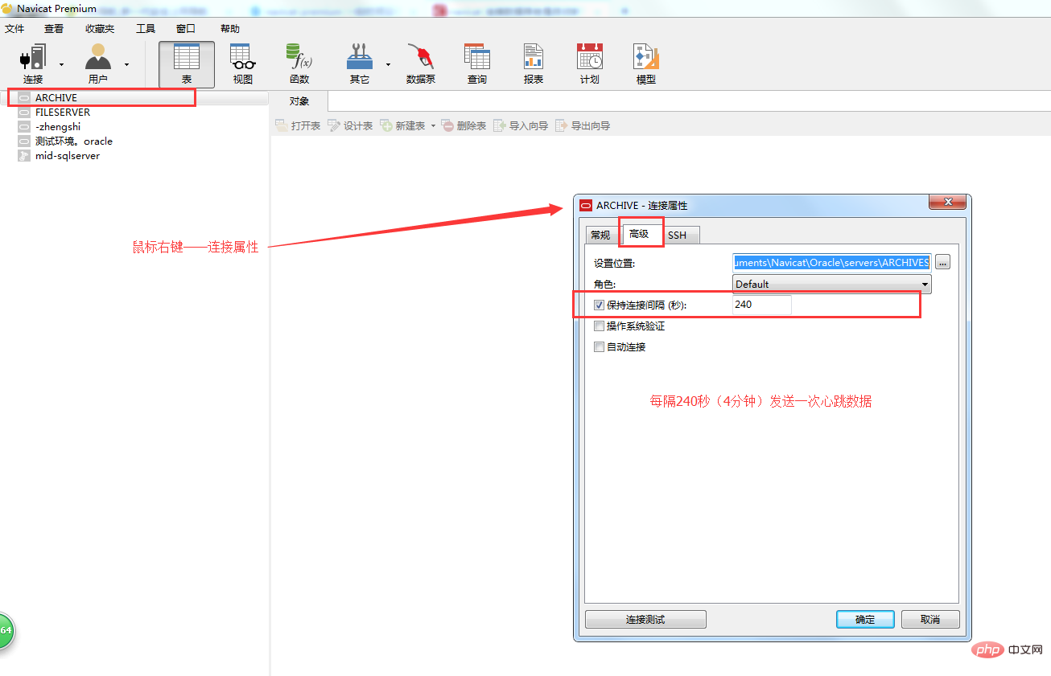Click the Others (其它) toolbar icon
This screenshot has width=1051, height=676.
click(x=360, y=64)
